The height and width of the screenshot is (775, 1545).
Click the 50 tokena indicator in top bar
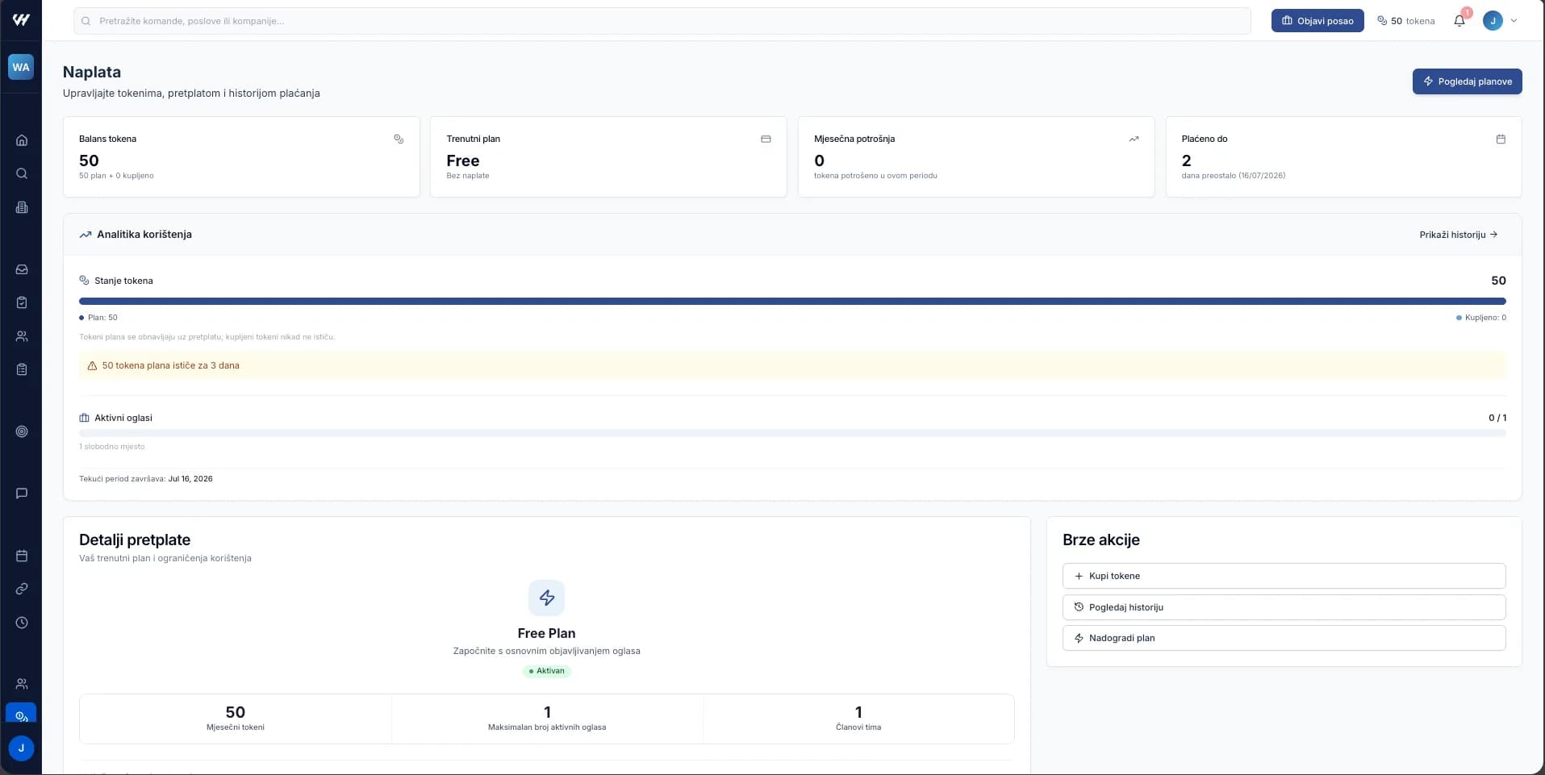(1406, 21)
